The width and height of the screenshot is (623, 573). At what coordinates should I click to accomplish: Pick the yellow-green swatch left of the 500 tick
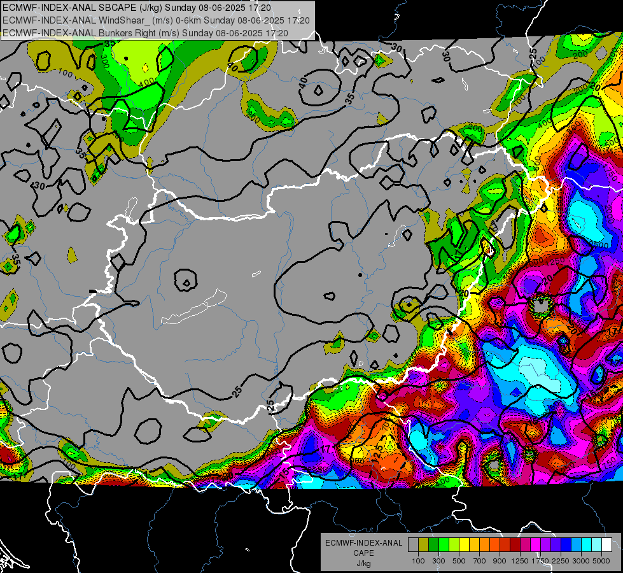tap(454, 545)
